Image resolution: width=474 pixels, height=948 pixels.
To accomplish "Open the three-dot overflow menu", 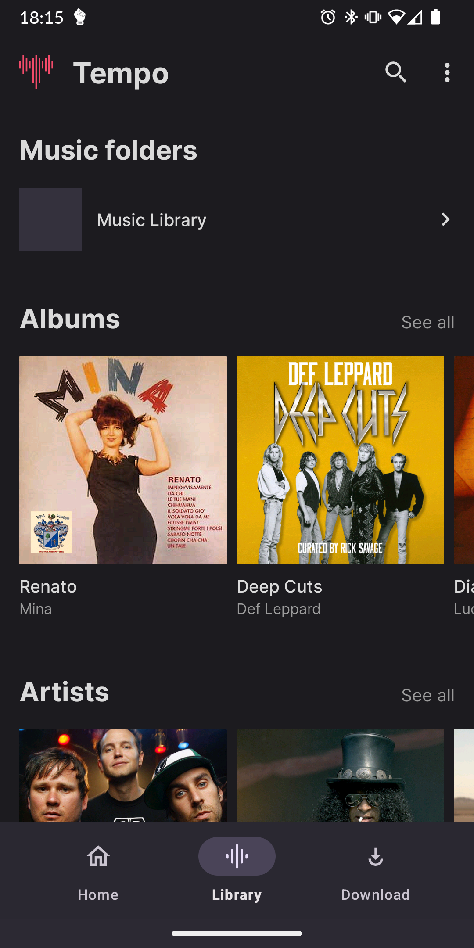I will (x=447, y=72).
